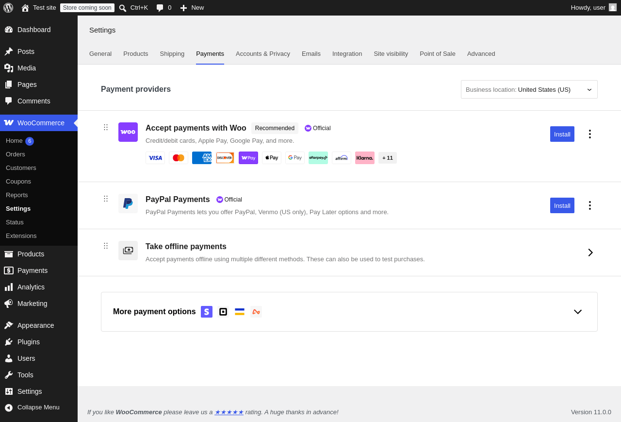Click the Appearance paintbrush icon
This screenshot has width=621, height=422.
pos(9,325)
